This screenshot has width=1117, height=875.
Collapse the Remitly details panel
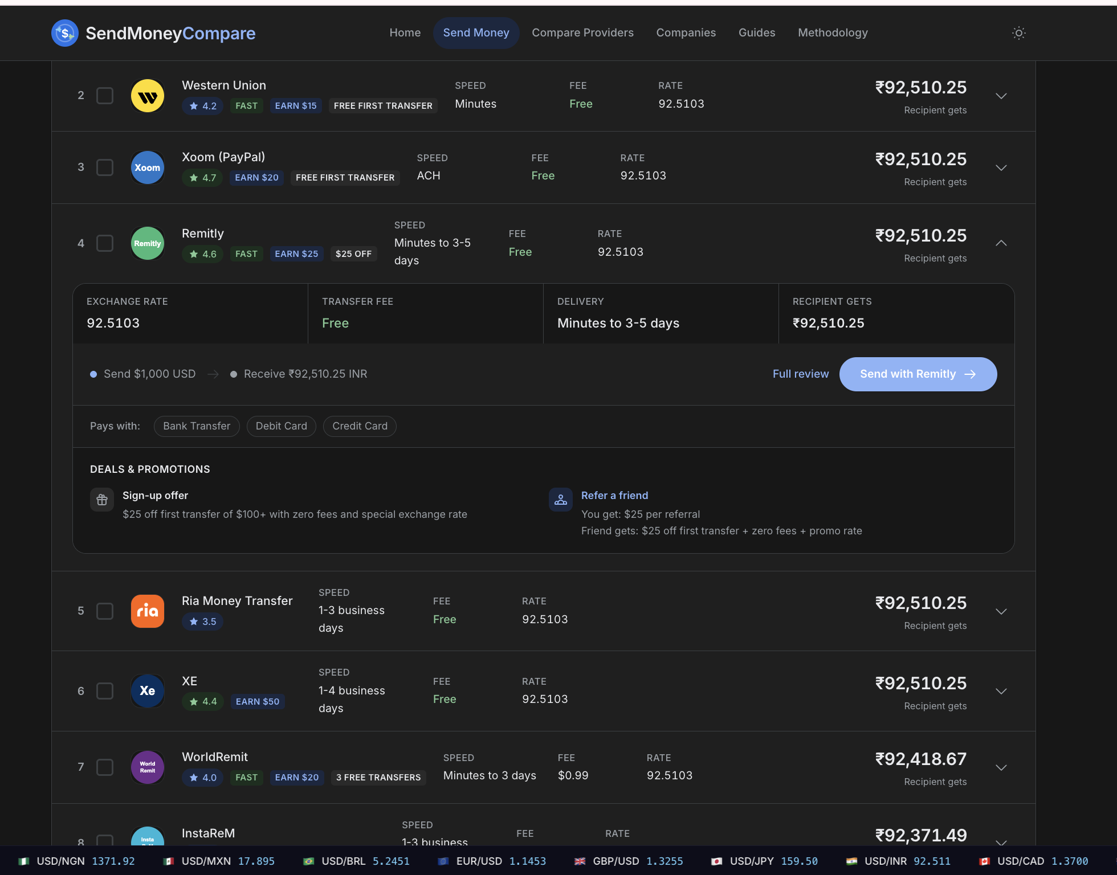click(1001, 243)
